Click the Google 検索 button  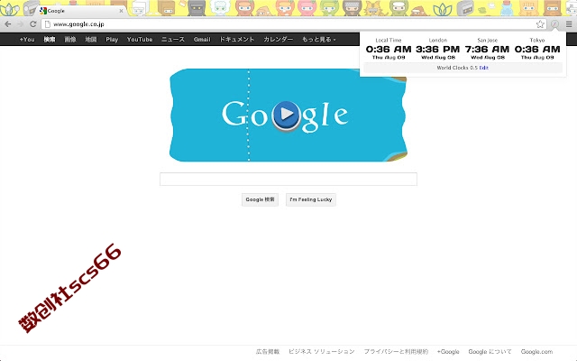261,199
